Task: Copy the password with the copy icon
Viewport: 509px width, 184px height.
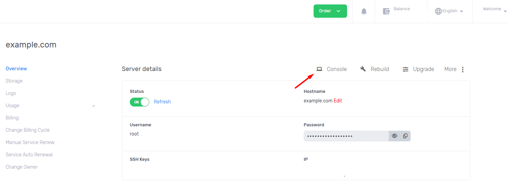Action: (405, 136)
